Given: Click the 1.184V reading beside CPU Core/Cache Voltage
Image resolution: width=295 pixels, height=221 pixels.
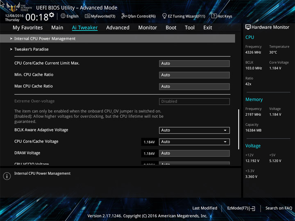Looking at the screenshot, I should (149, 142).
